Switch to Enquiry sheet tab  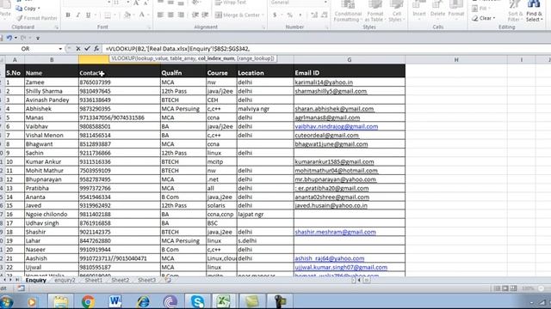coord(36,281)
